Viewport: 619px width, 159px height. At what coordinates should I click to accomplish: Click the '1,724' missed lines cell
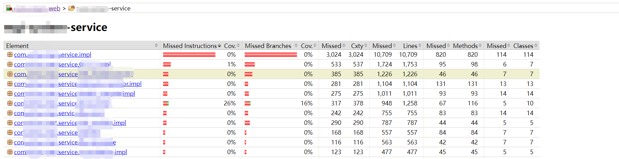pos(384,64)
